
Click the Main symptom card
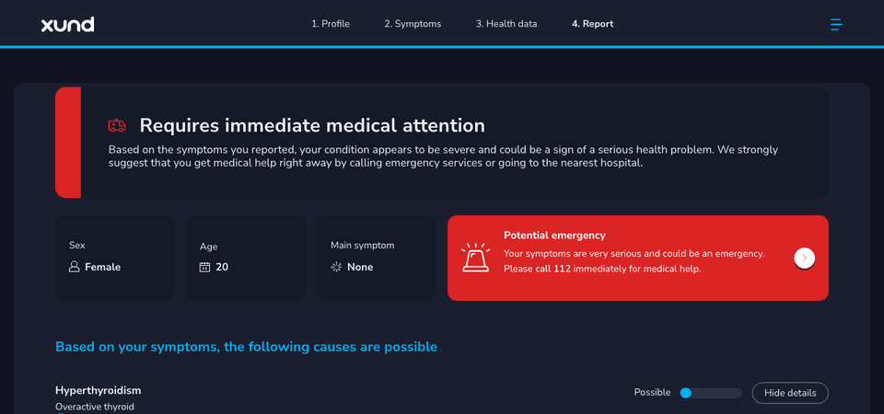[x=377, y=258]
